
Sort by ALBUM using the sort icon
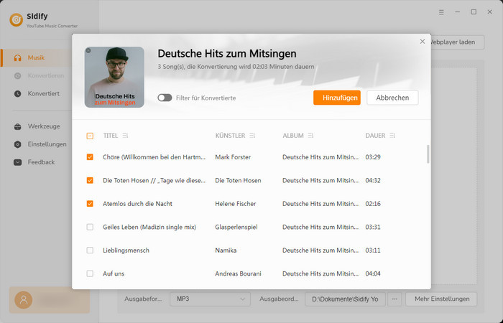[x=310, y=136]
